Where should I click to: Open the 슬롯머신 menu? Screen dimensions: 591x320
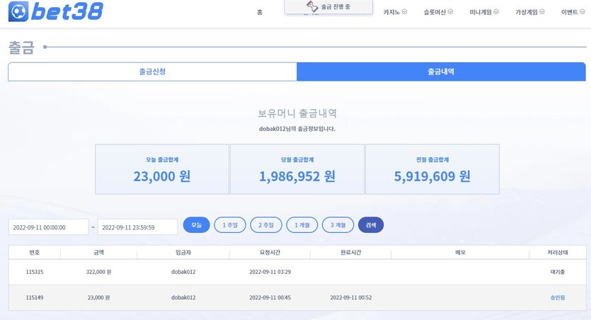435,12
